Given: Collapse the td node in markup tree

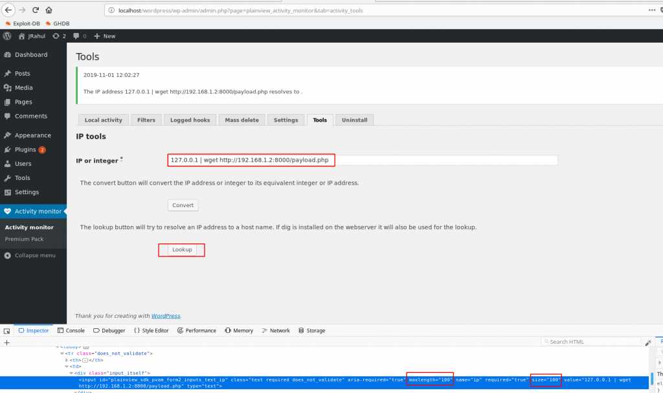Looking at the screenshot, I should pyautogui.click(x=67, y=366).
